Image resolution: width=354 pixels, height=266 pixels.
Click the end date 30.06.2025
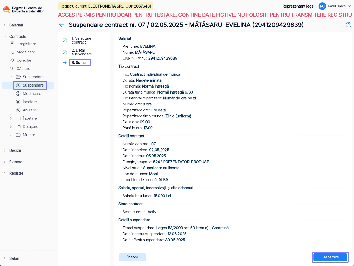(175, 240)
